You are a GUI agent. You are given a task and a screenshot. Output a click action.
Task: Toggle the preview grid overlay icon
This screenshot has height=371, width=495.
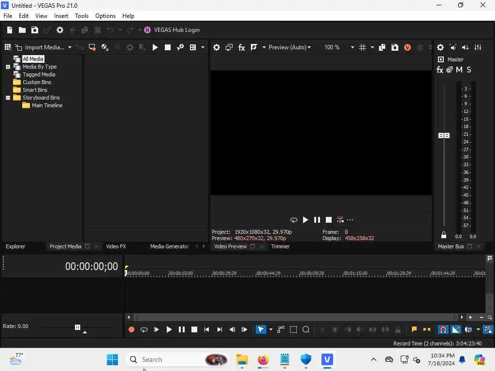tap(363, 47)
